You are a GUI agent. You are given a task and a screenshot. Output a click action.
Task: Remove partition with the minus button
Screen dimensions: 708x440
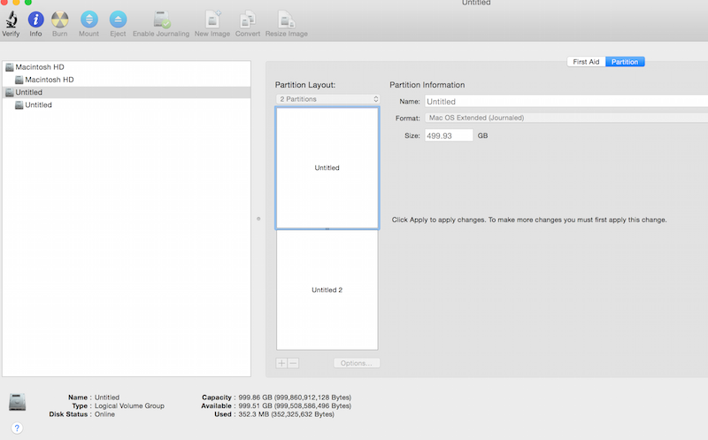[x=293, y=363]
